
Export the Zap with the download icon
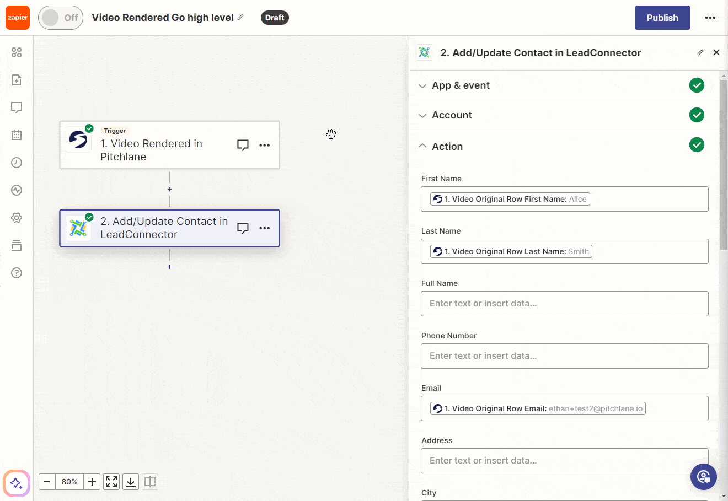pyautogui.click(x=131, y=482)
